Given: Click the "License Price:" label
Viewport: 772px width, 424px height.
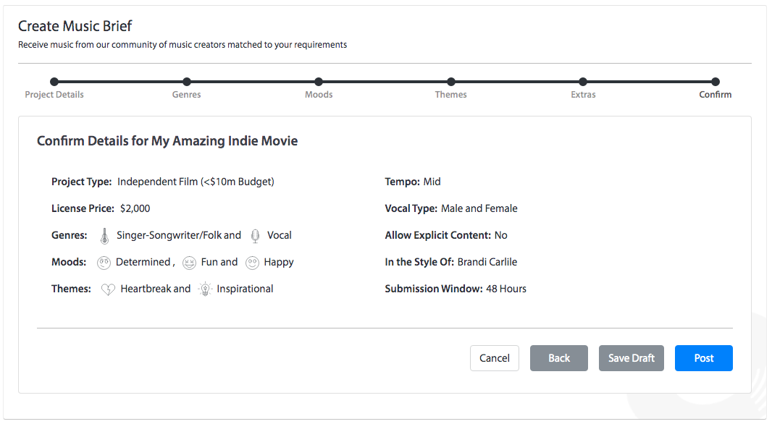Looking at the screenshot, I should pyautogui.click(x=83, y=208).
